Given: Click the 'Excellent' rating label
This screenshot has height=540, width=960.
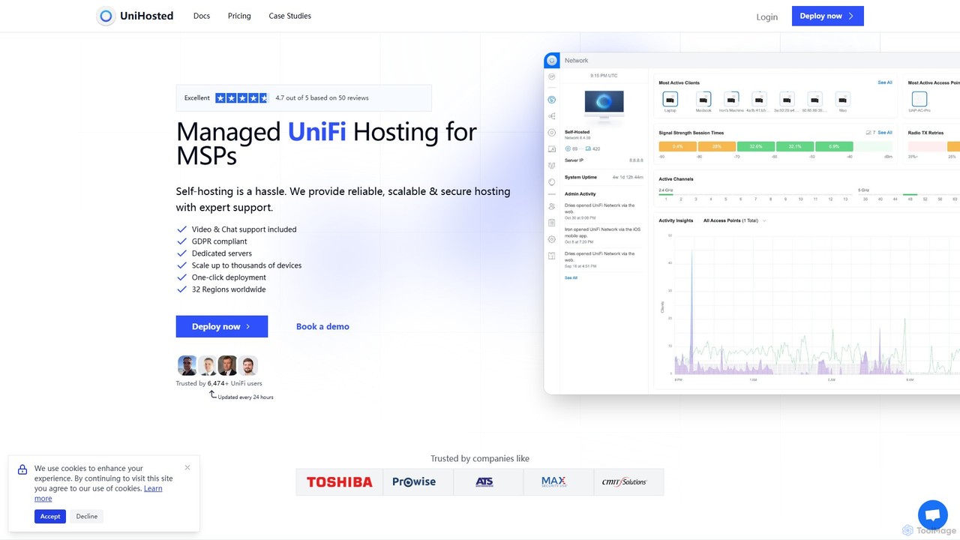Looking at the screenshot, I should click(x=197, y=98).
